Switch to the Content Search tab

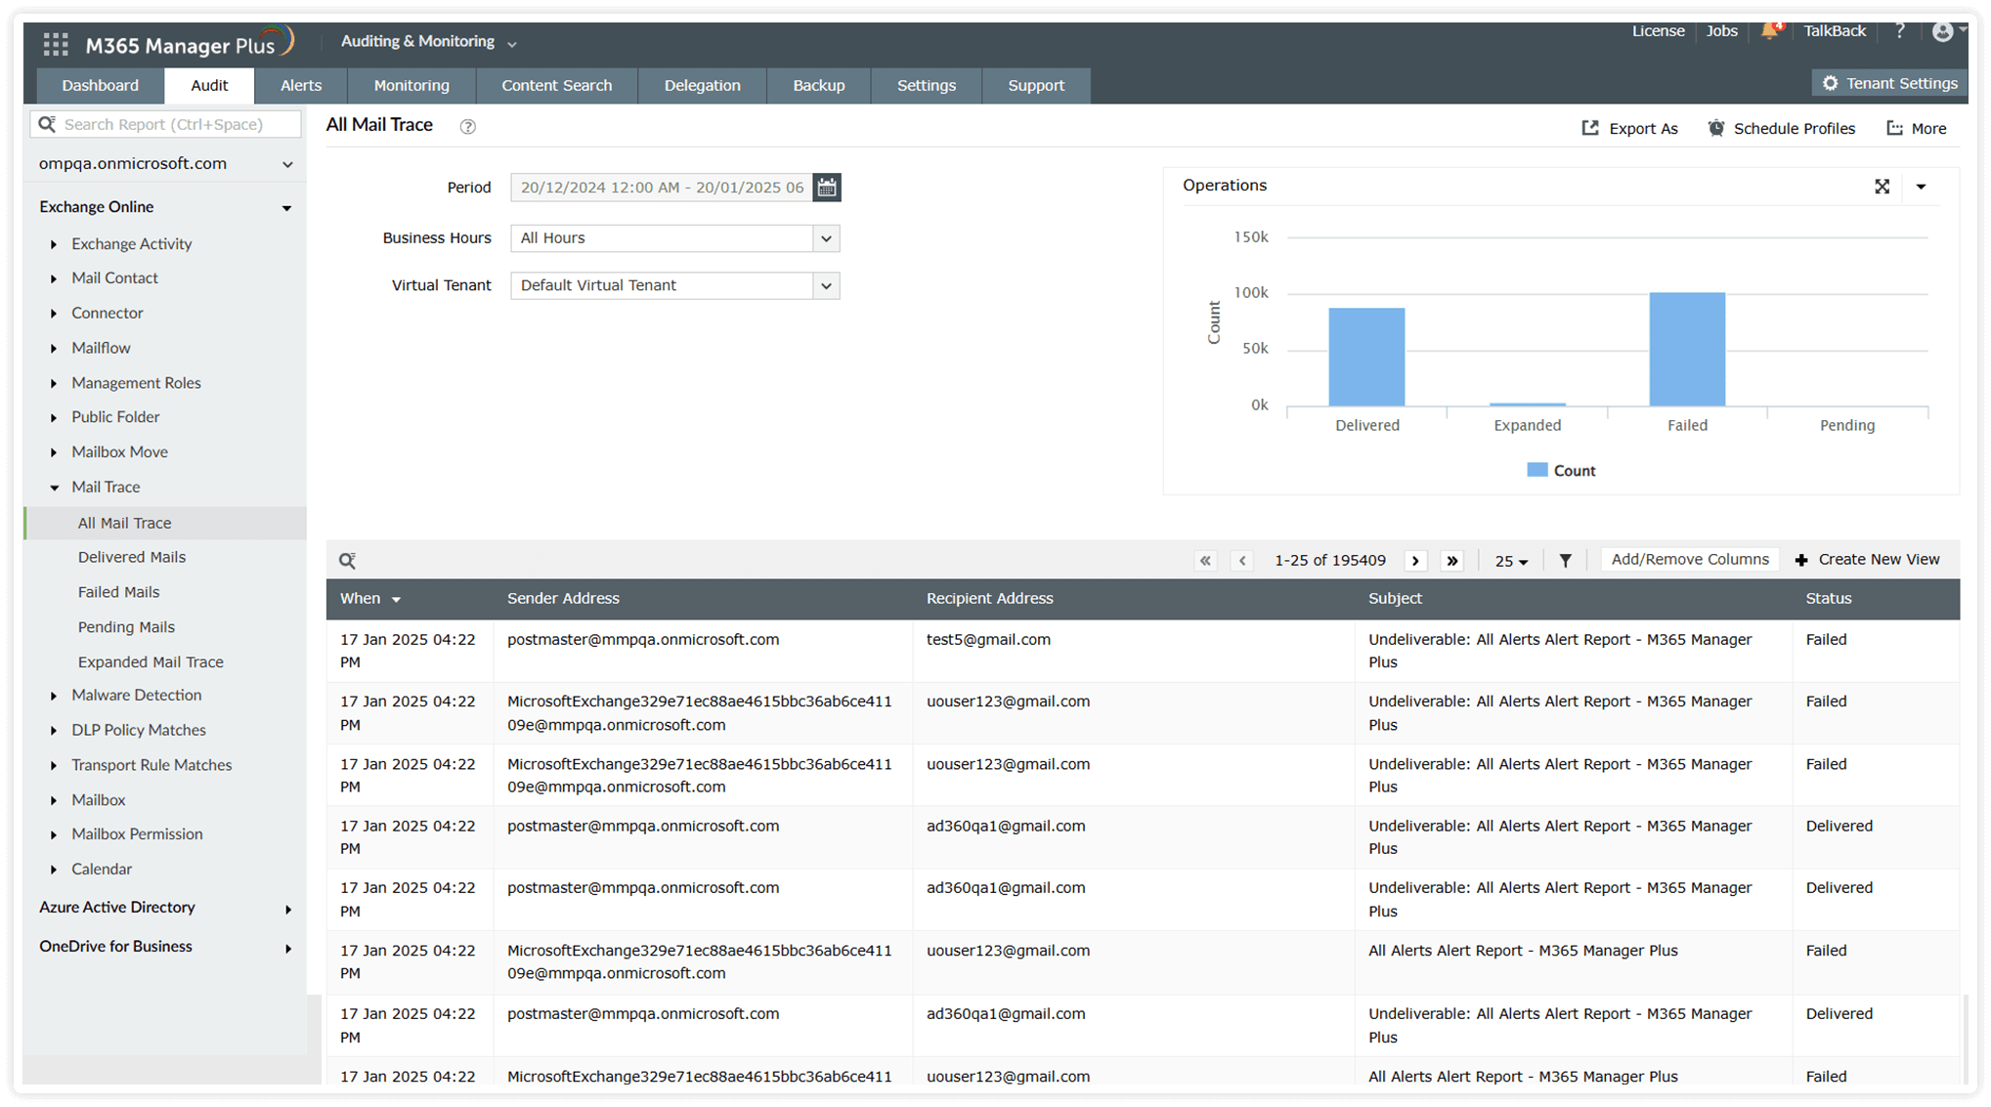pos(556,85)
